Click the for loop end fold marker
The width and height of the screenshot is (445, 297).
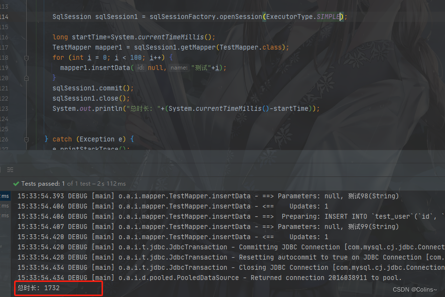[26, 78]
